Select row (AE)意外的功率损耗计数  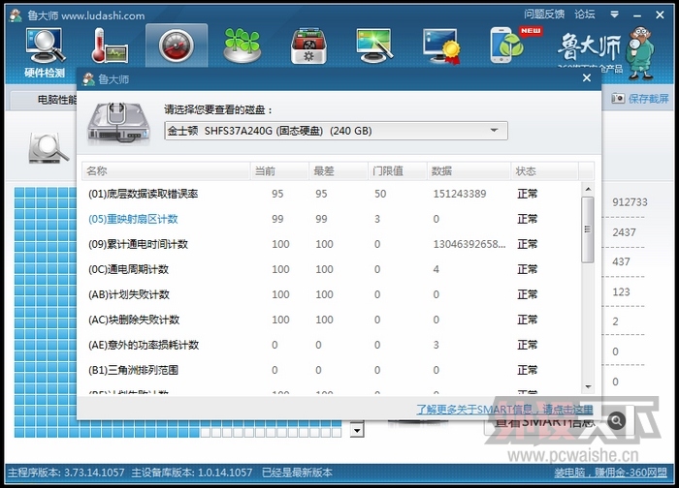point(332,345)
